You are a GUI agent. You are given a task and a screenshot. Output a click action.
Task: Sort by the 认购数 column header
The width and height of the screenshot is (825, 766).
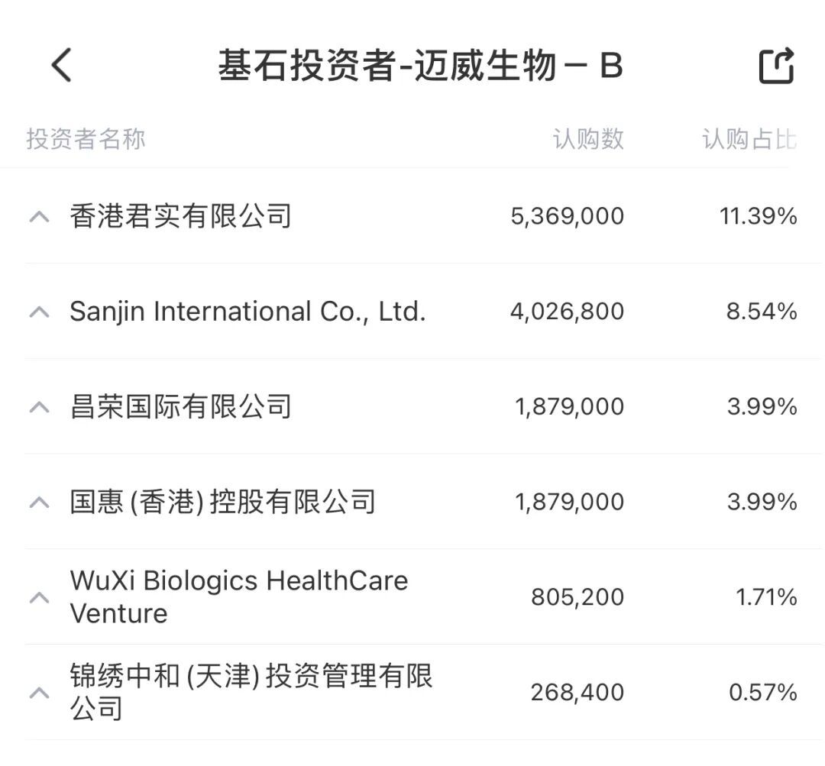pyautogui.click(x=588, y=139)
